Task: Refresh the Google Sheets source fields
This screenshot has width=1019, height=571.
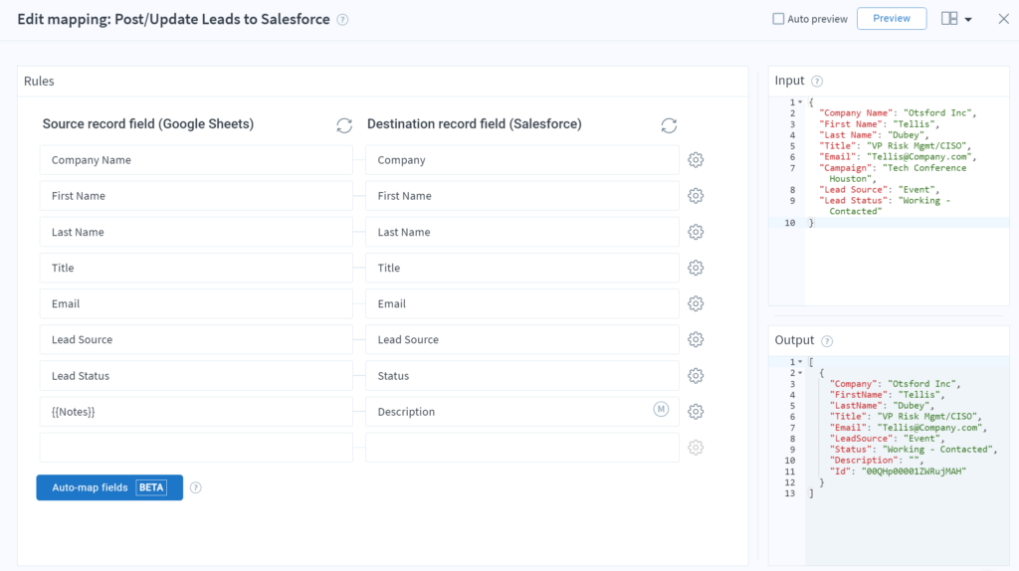Action: coord(344,125)
